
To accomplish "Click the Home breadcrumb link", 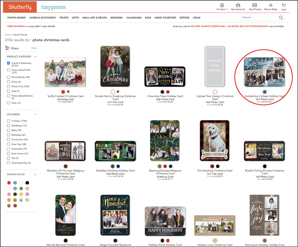I will coord(7,35).
